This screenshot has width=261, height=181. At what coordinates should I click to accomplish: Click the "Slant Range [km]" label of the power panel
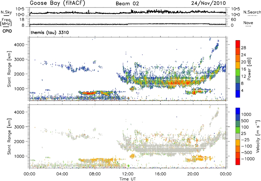(x=9, y=69)
